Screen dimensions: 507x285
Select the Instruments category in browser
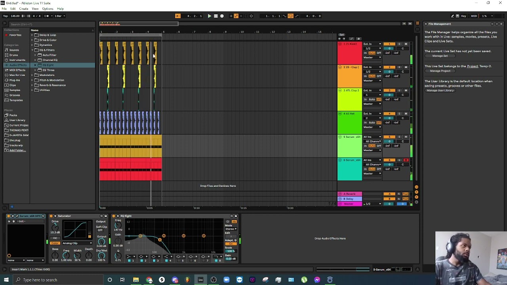pyautogui.click(x=17, y=60)
